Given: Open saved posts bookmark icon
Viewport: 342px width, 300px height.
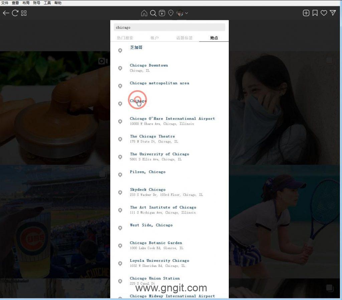Looking at the screenshot, I should click(x=315, y=13).
